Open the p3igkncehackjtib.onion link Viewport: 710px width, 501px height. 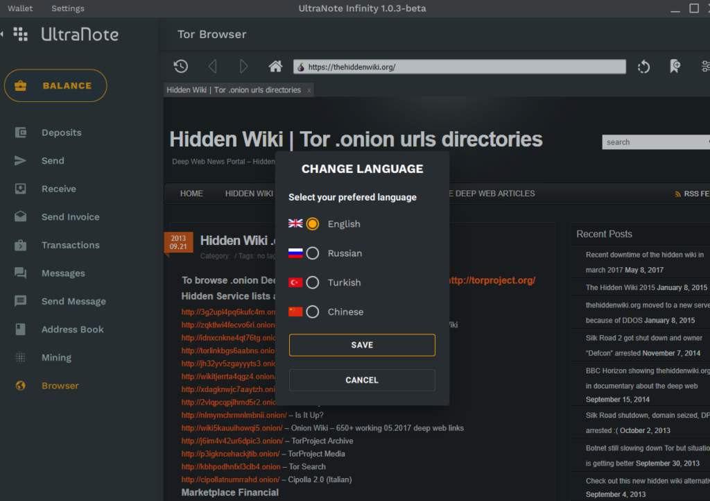click(230, 454)
